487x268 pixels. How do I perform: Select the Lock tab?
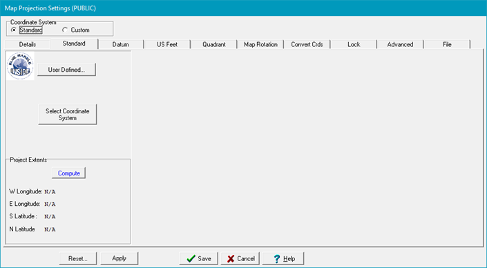(354, 44)
